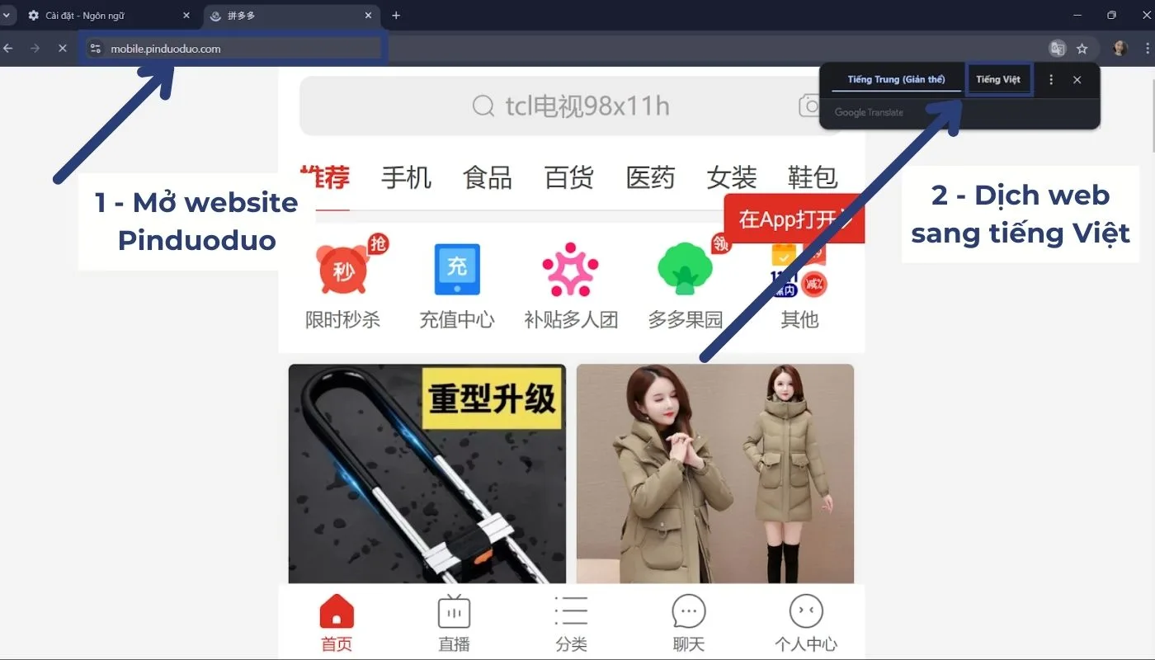Open translate popup more options menu
Viewport: 1155px width, 660px height.
tap(1051, 80)
